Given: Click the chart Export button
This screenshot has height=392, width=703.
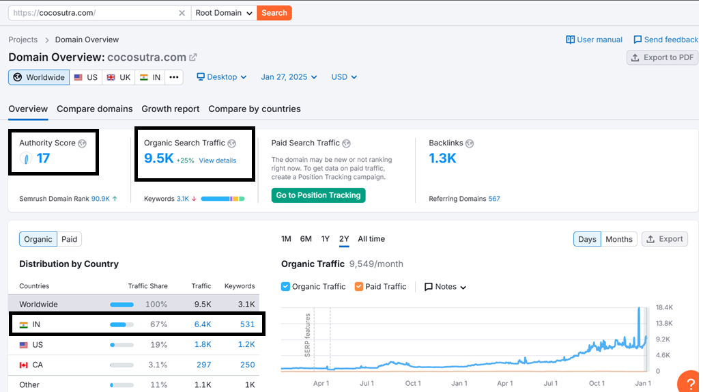Looking at the screenshot, I should click(665, 239).
